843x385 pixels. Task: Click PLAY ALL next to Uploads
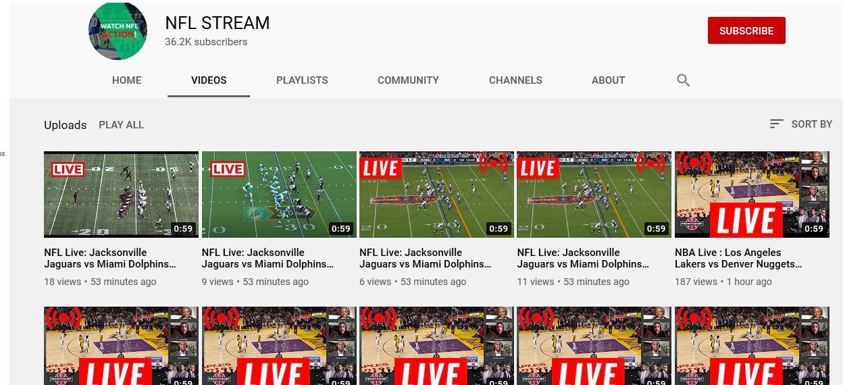(121, 125)
